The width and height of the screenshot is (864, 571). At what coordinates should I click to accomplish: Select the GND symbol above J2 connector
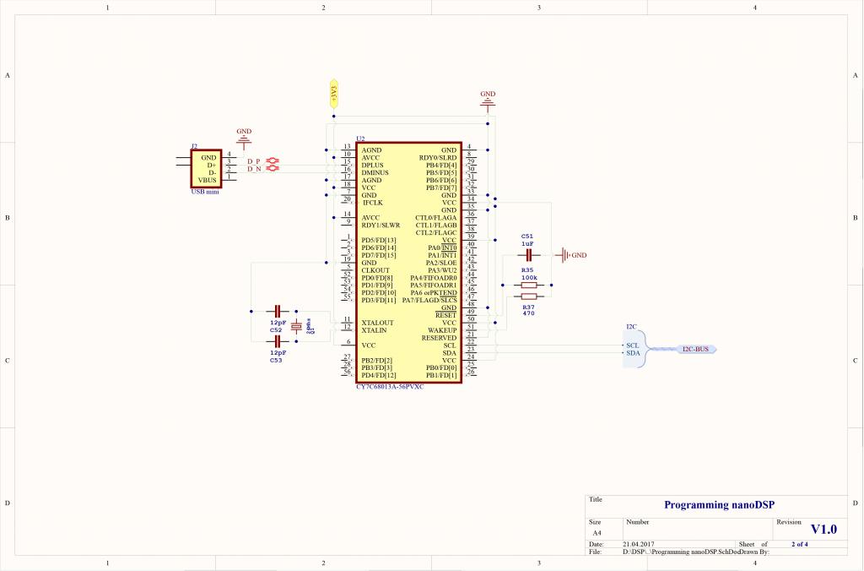tap(244, 140)
